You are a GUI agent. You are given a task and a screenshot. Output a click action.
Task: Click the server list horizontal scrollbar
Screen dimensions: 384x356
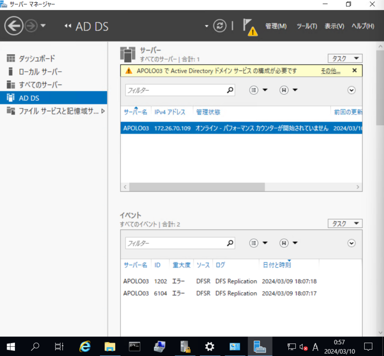click(197, 187)
